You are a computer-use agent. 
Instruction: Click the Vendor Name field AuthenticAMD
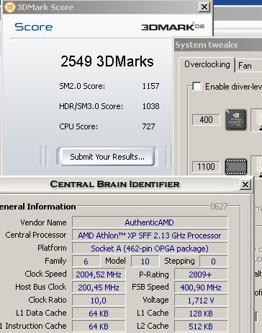point(150,222)
